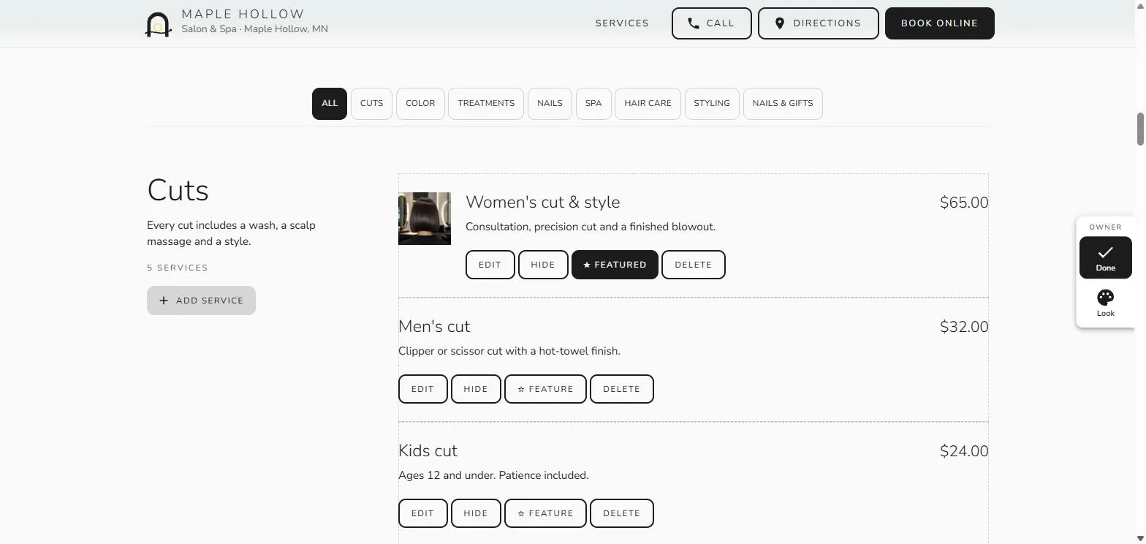Switch to the Nails & Gifts tab
Viewport: 1146px width, 544px height.
[783, 103]
